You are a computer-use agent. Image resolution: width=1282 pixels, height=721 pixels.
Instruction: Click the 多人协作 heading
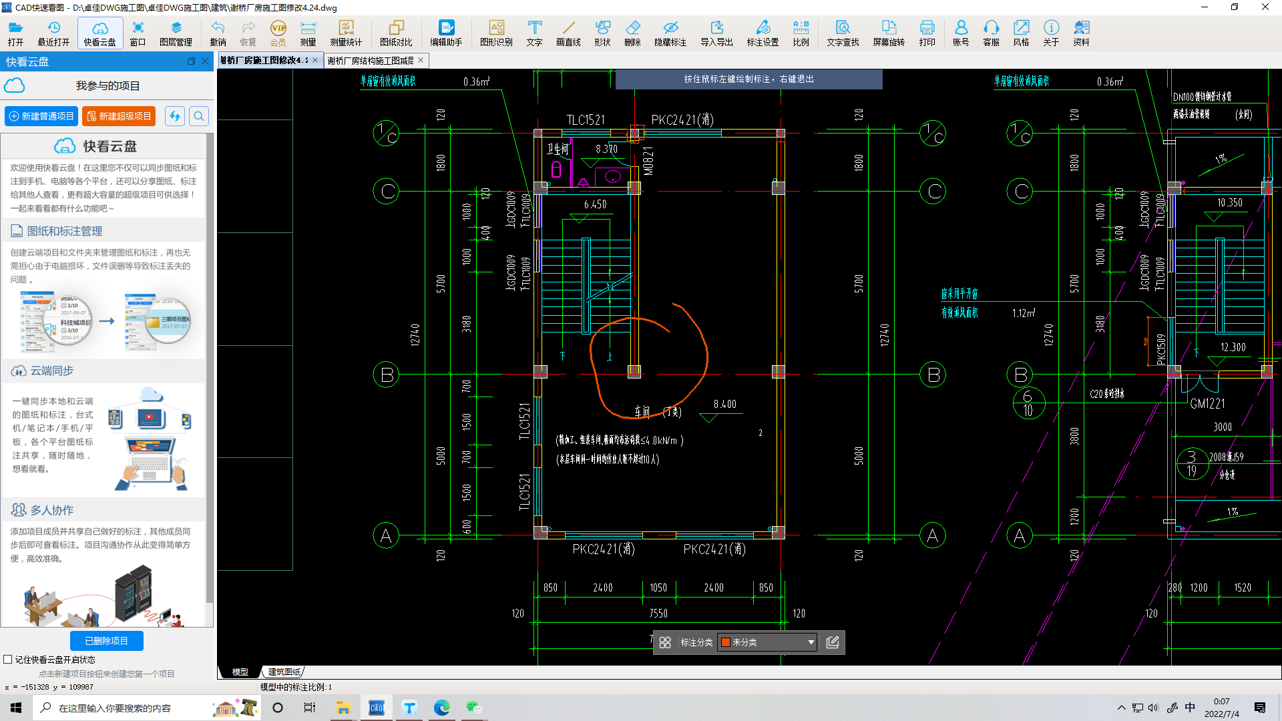pyautogui.click(x=51, y=510)
